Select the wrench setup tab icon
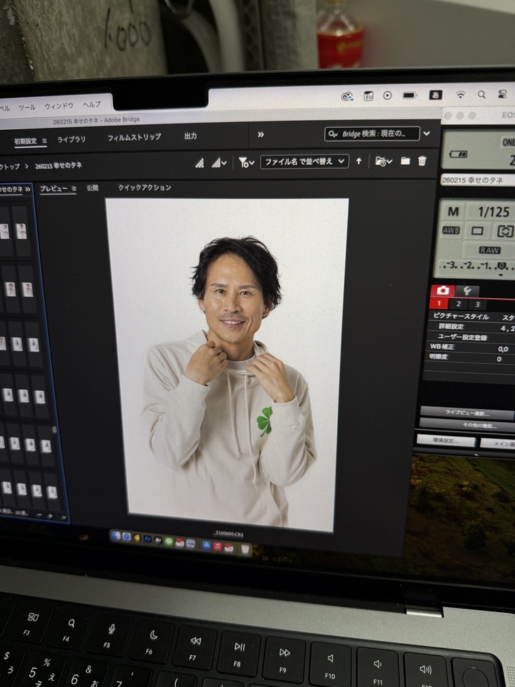The height and width of the screenshot is (687, 515). pyautogui.click(x=467, y=291)
